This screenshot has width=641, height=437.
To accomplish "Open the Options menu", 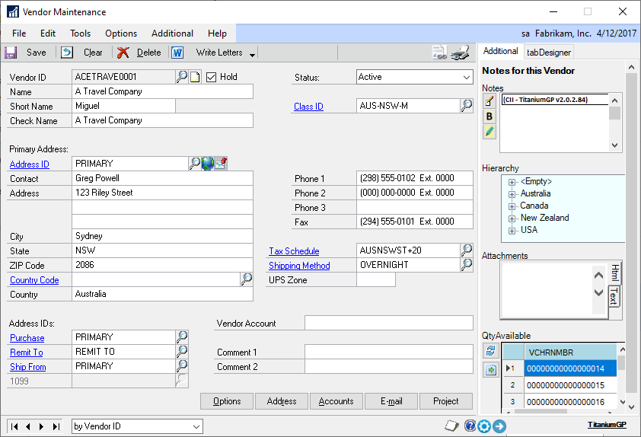I will click(x=121, y=33).
